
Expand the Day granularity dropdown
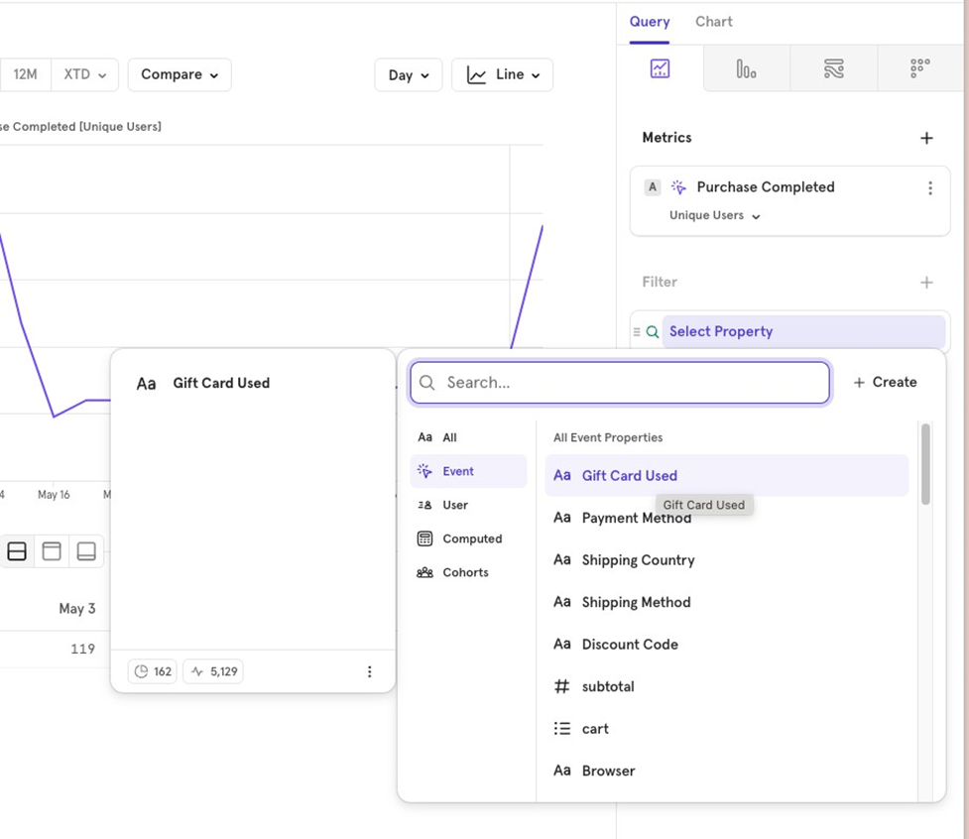(409, 75)
